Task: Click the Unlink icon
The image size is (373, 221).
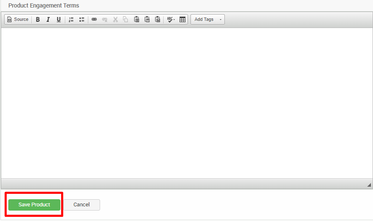Action: coord(105,20)
